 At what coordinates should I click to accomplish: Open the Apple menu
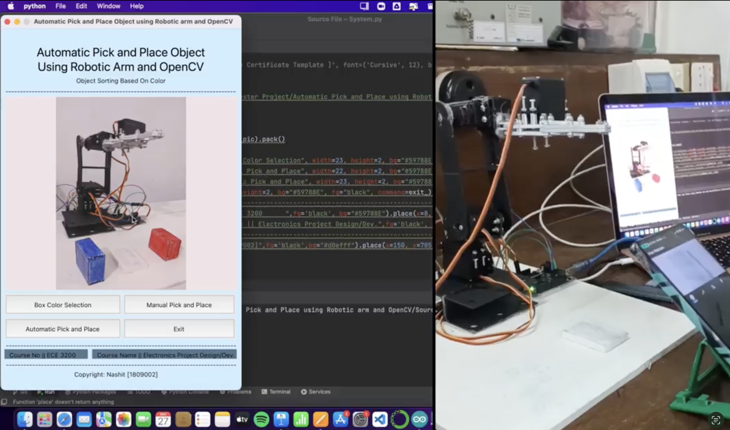(11, 6)
